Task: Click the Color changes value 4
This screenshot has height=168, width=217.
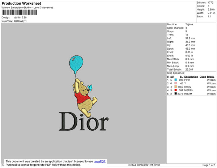Action: coord(186,28)
